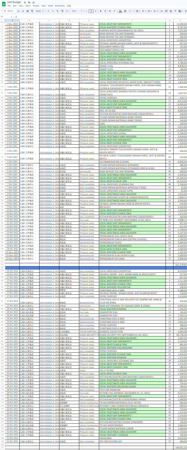The height and width of the screenshot is (450, 187).
Task: Click the fx formula icon
Action: tap(16, 17)
